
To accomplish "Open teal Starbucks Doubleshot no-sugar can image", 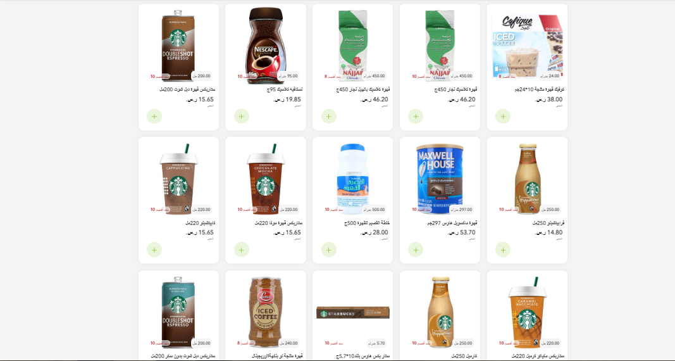I will (178, 312).
